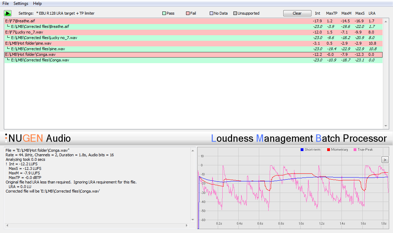Screen dimensions: 393x233
Task: Click the MaxTP column header
Action: click(332, 13)
